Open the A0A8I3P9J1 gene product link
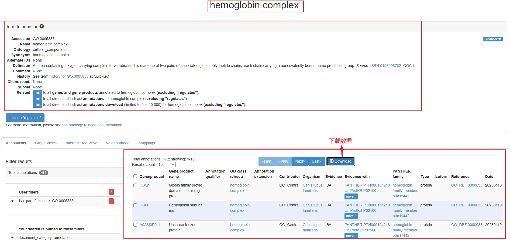The height and width of the screenshot is (240, 510). coord(150,225)
